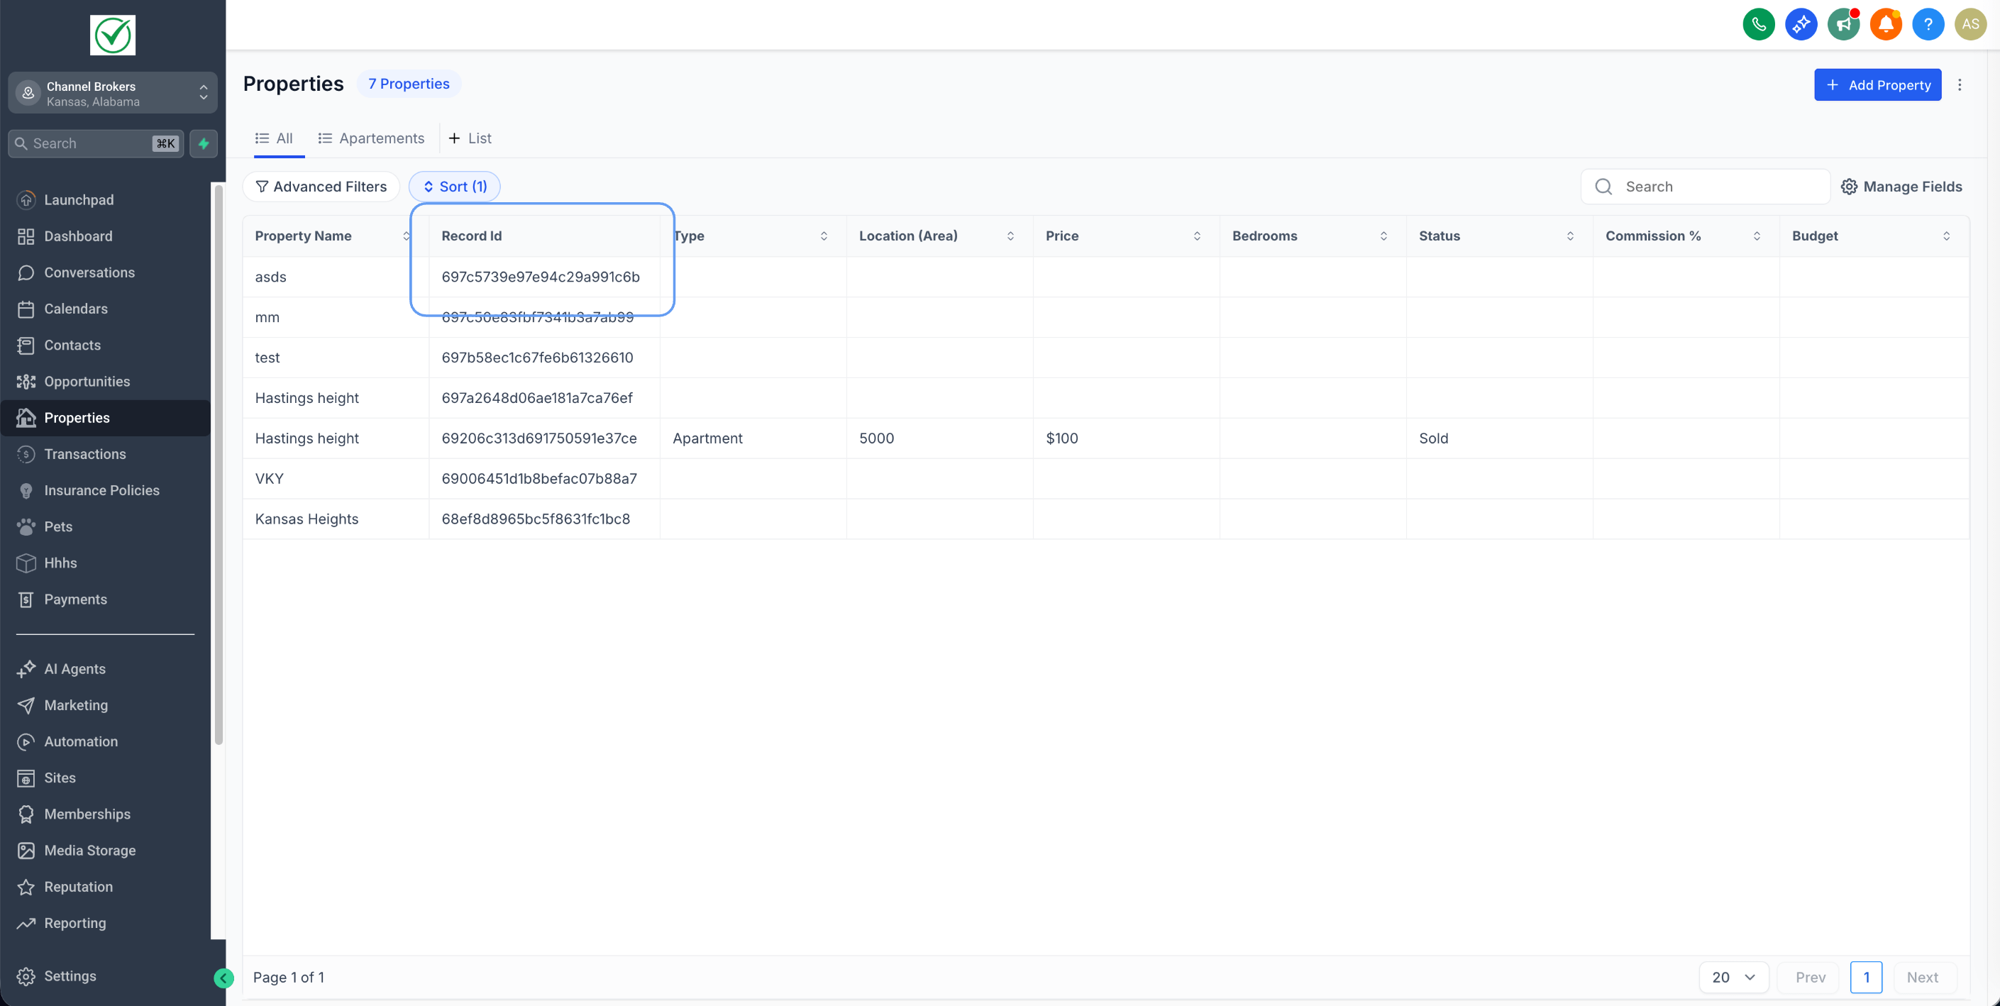2000x1006 pixels.
Task: Click the properties table Search field
Action: [1716, 187]
